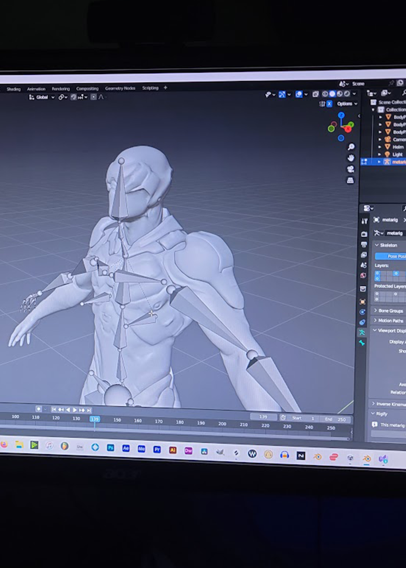Viewport: 406px width, 568px height.
Task: Open Armature object data properties tab
Action: pyautogui.click(x=362, y=332)
